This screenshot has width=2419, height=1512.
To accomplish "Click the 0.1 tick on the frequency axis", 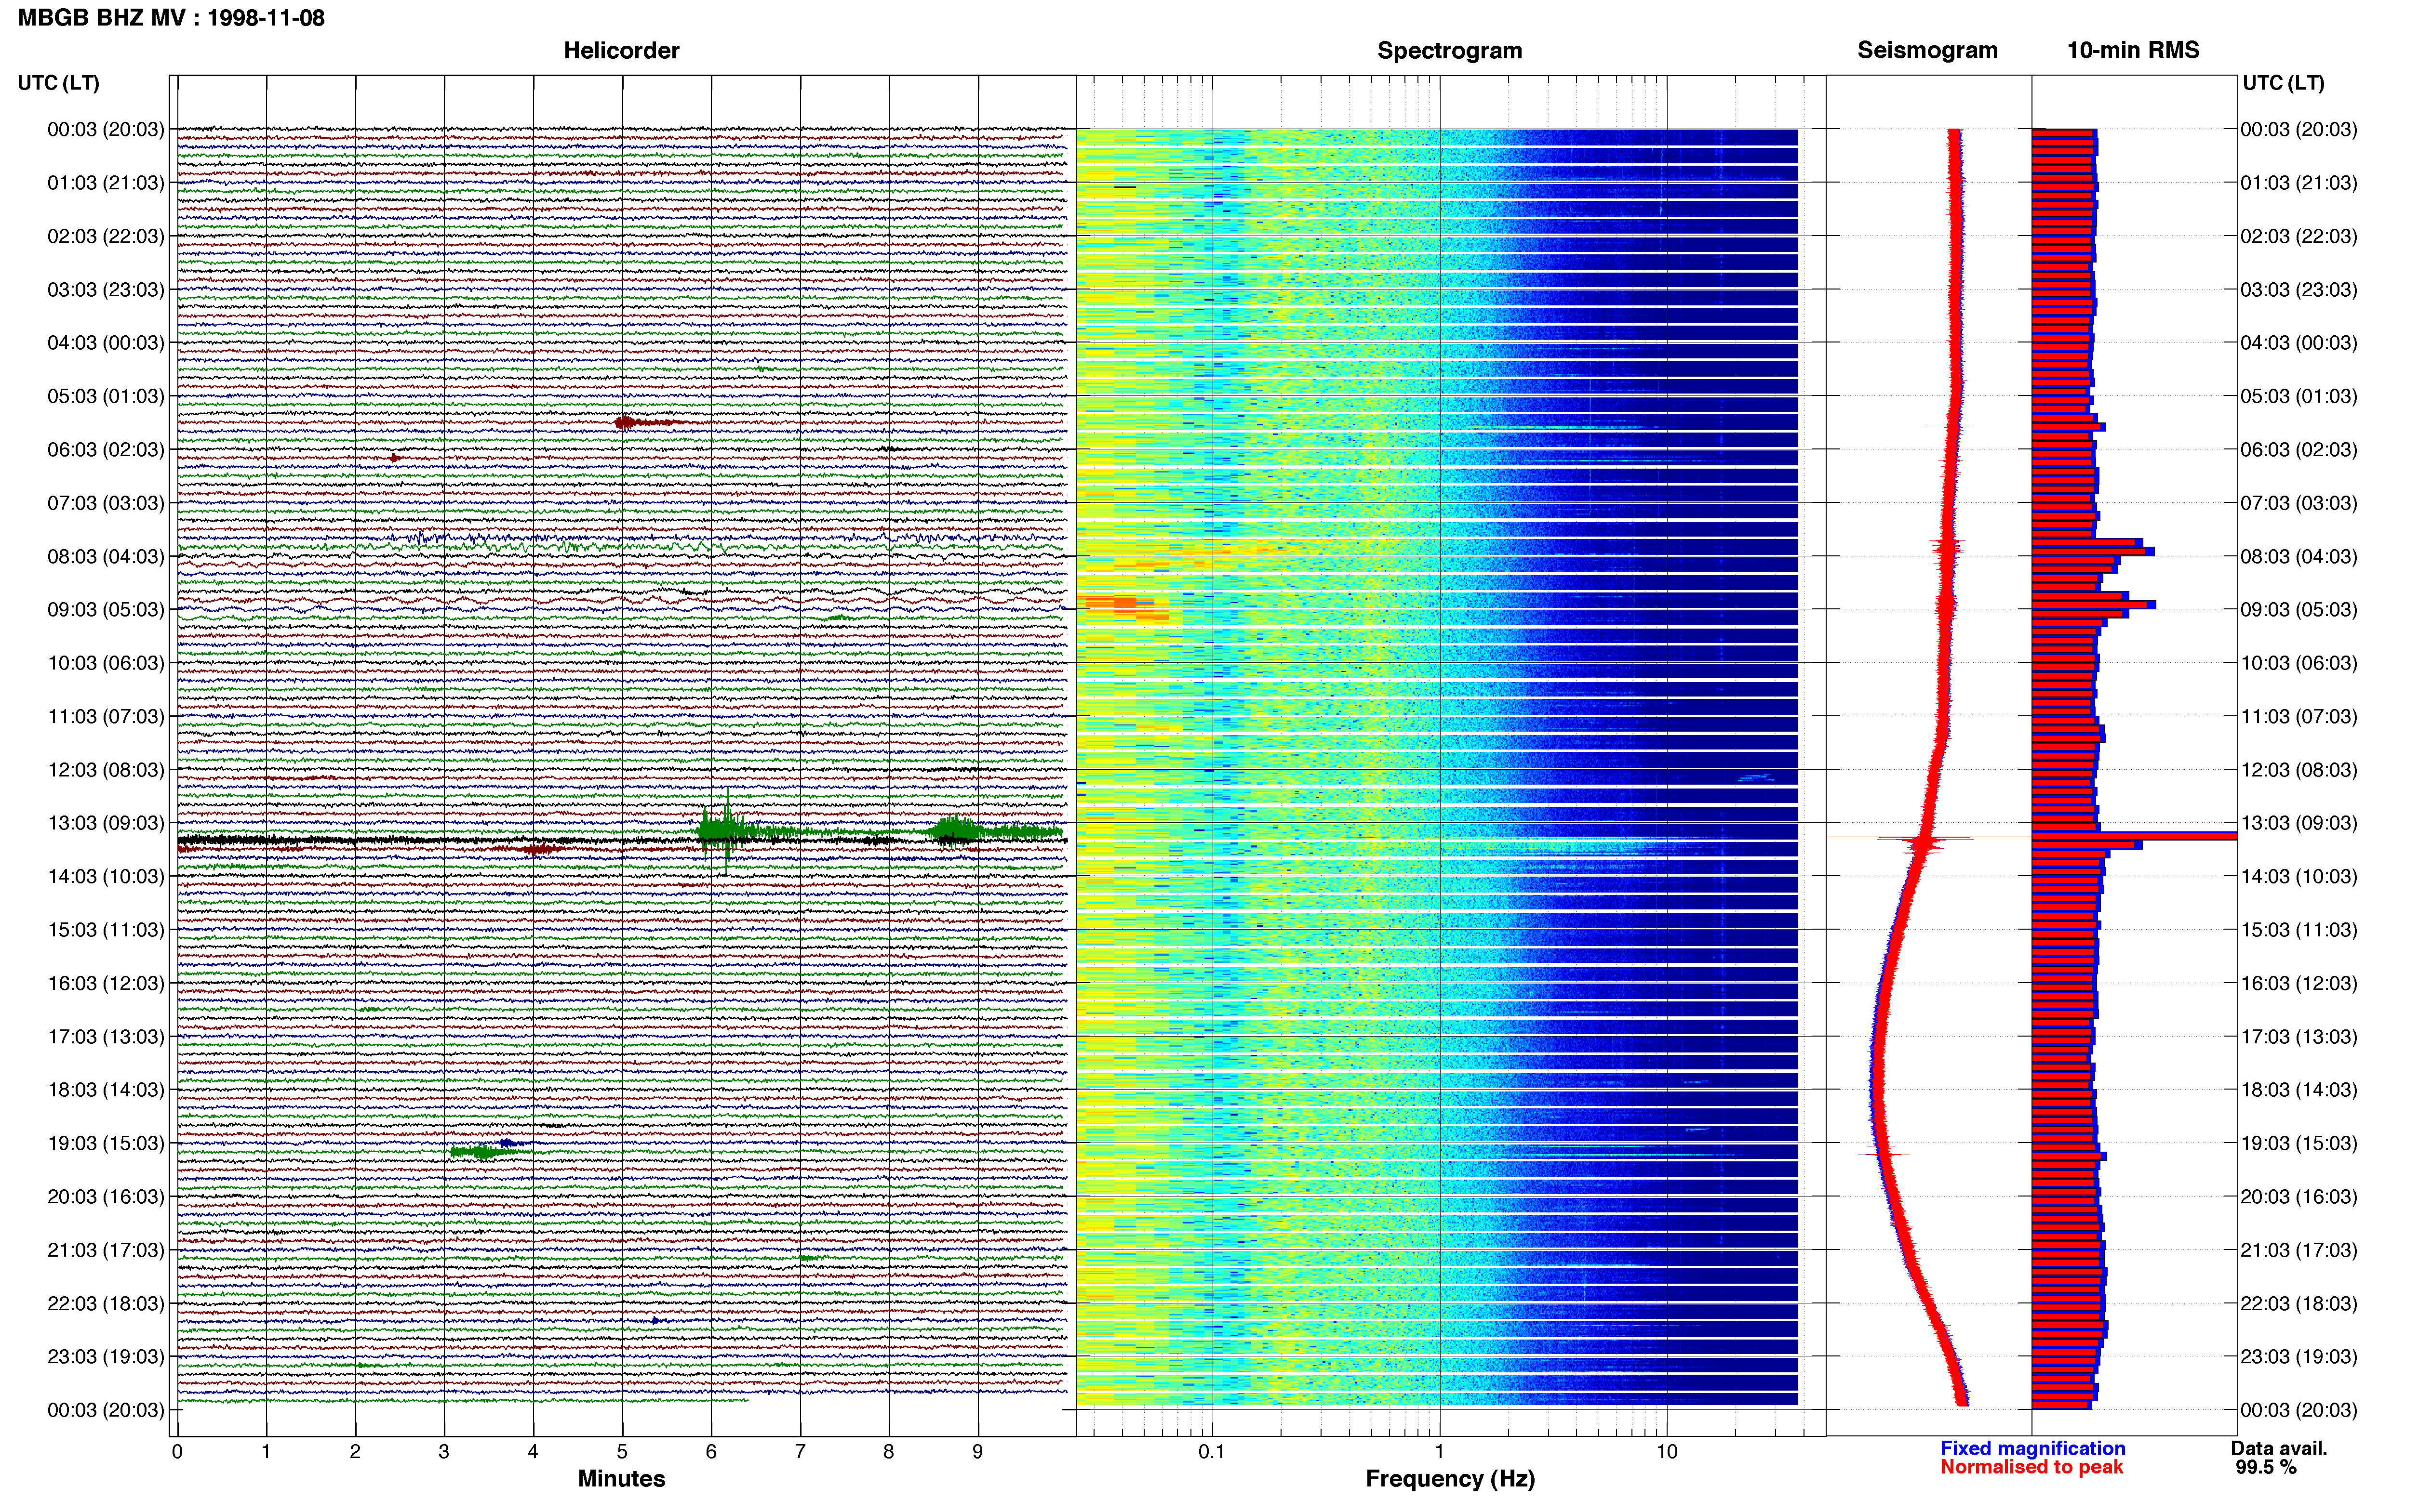I will pos(1212,1451).
